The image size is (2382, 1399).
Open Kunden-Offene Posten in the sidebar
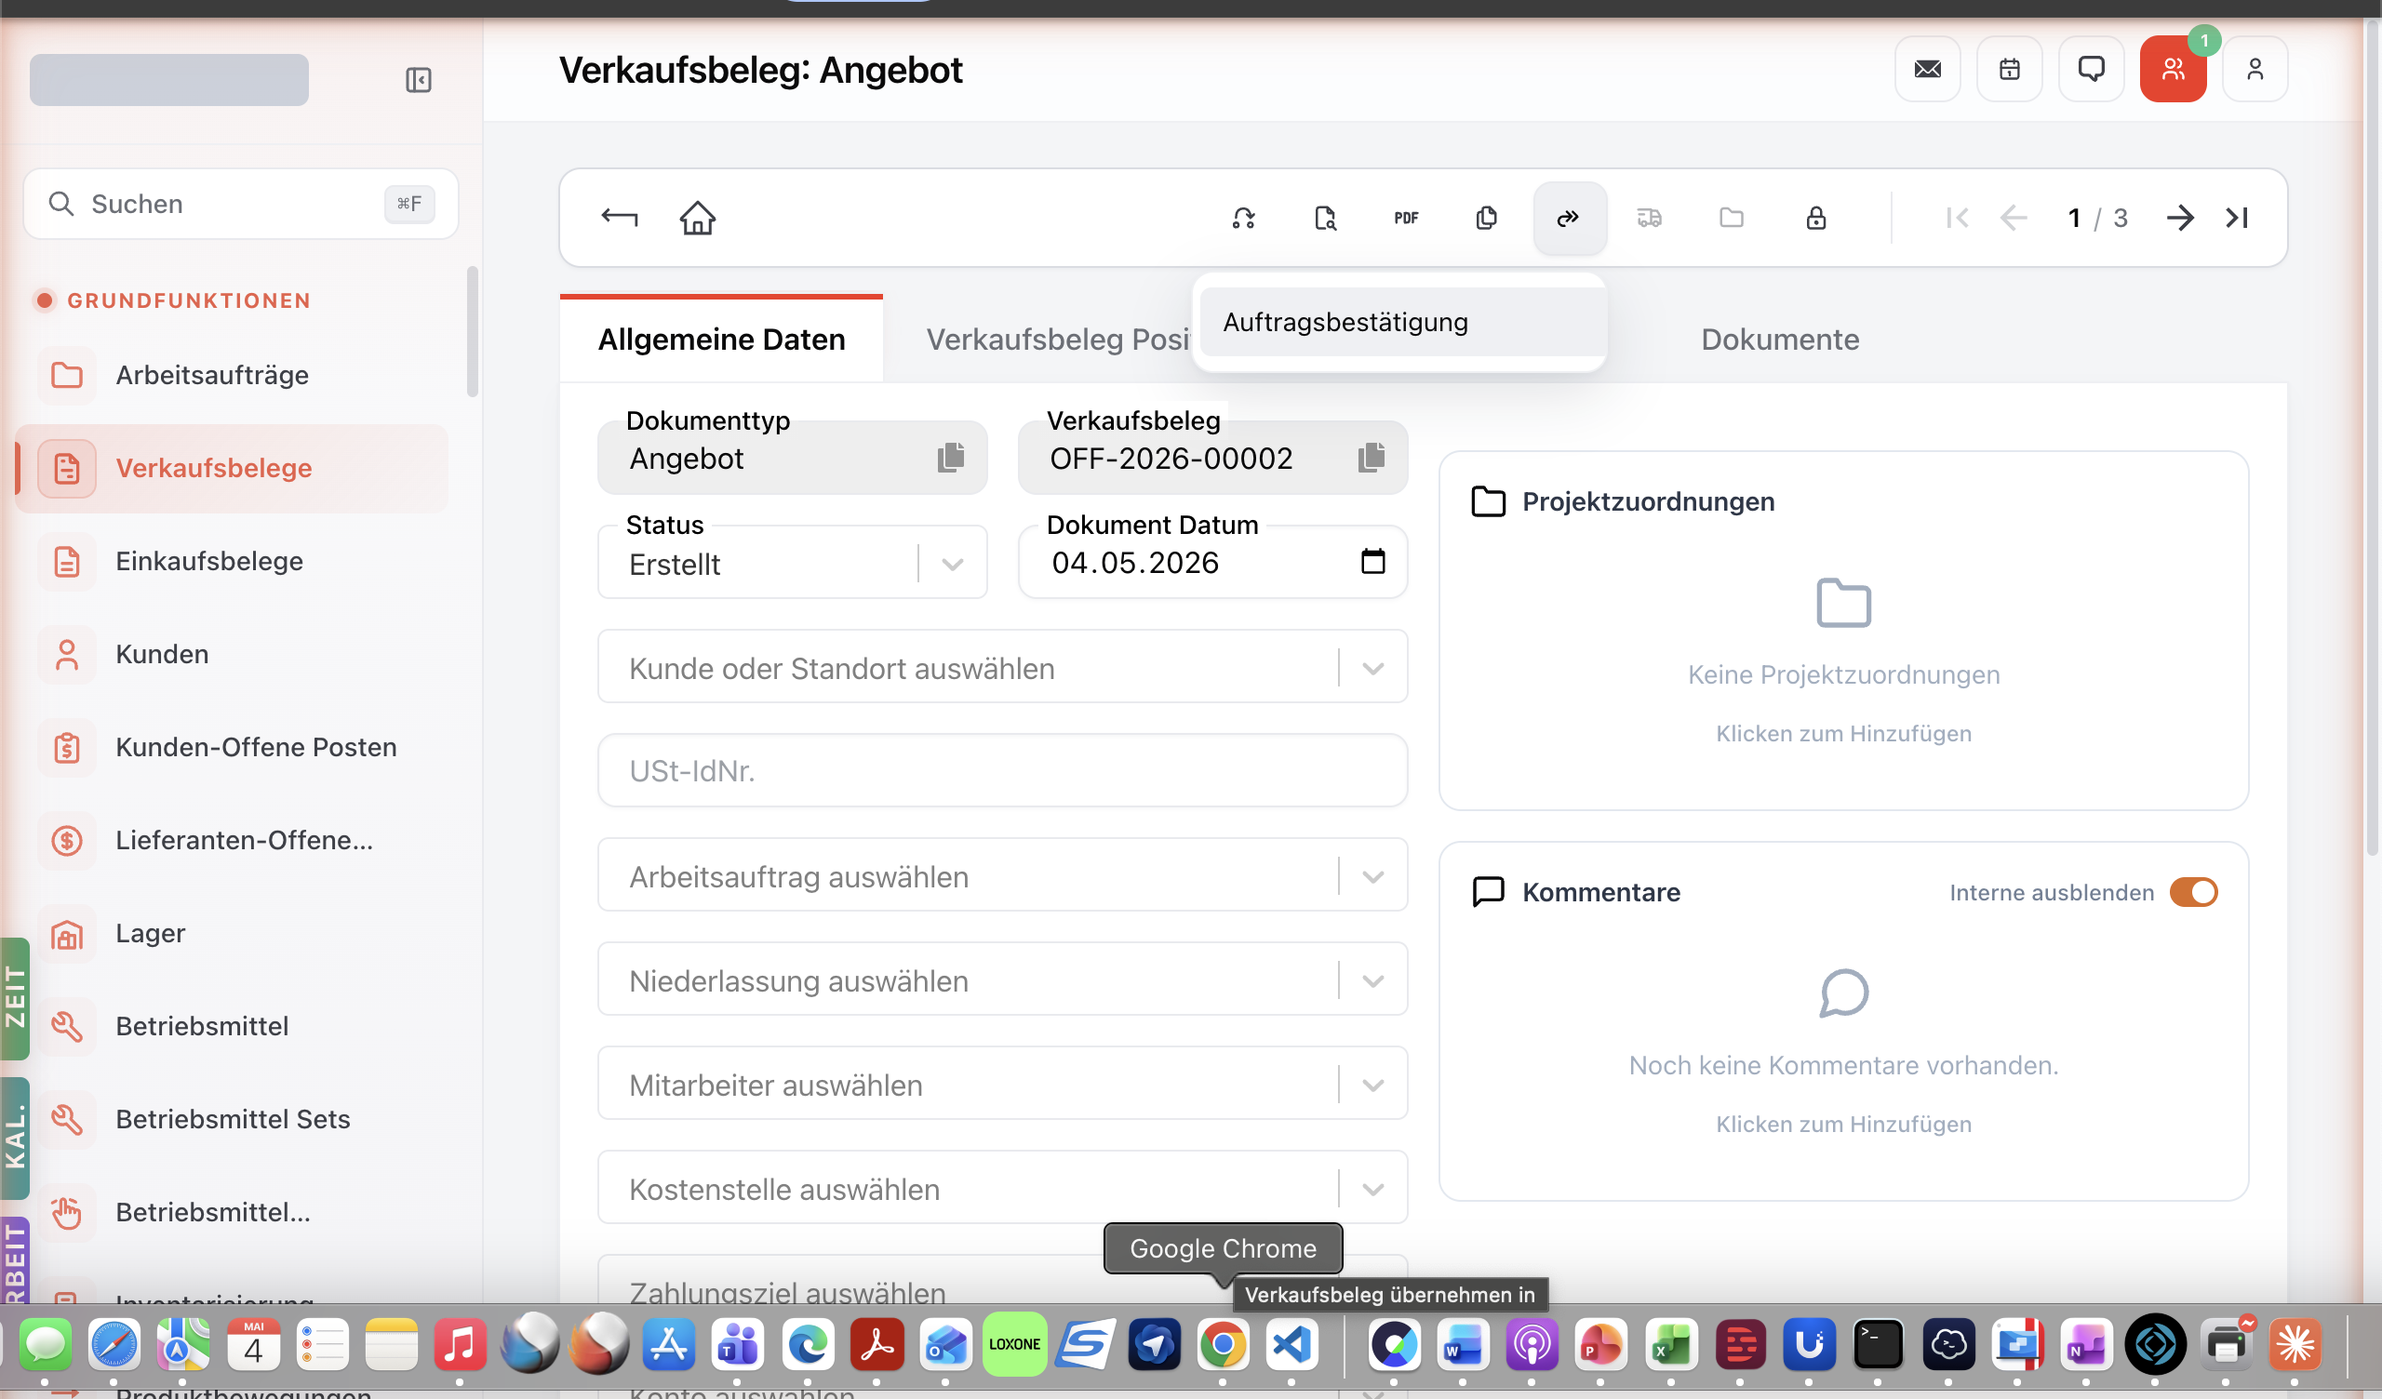233,748
